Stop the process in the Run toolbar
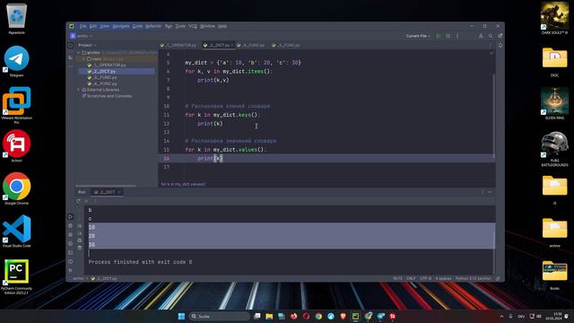Image resolution: width=574 pixels, height=323 pixels. click(86, 201)
